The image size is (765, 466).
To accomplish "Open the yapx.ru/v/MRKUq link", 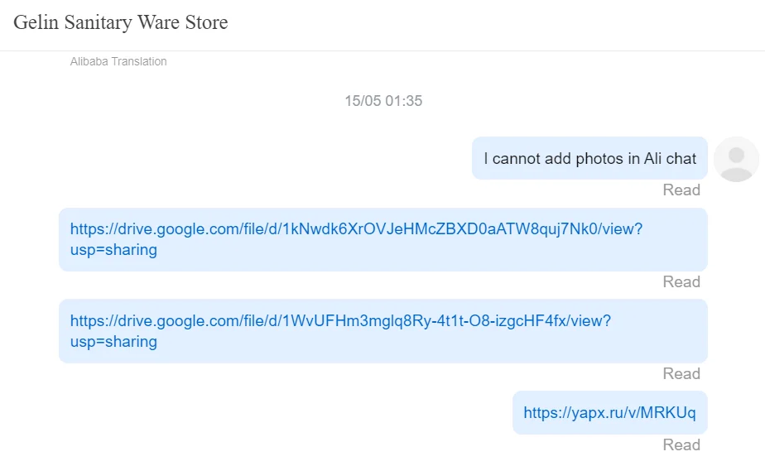I will coord(609,412).
